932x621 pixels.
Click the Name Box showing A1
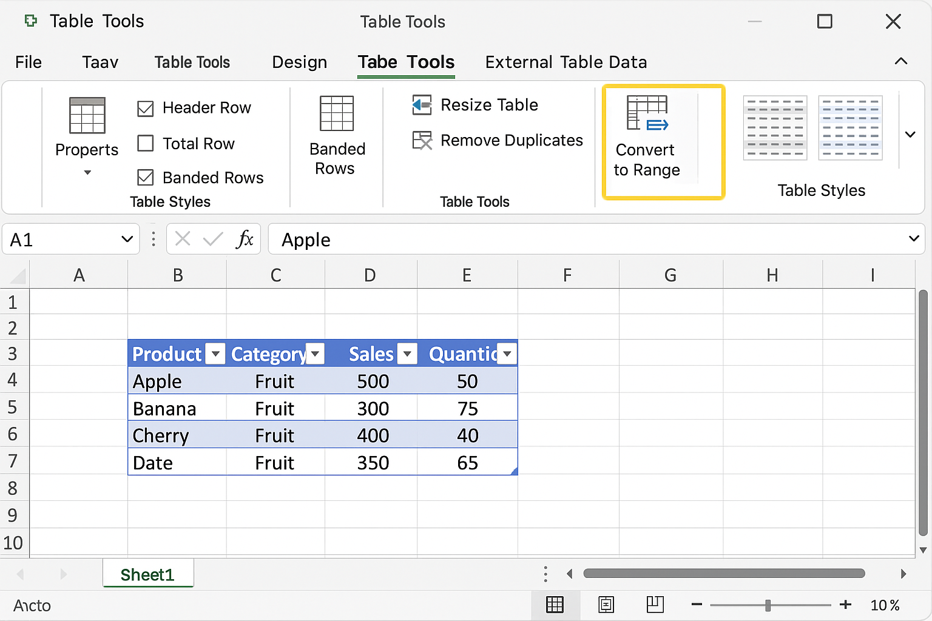point(70,239)
